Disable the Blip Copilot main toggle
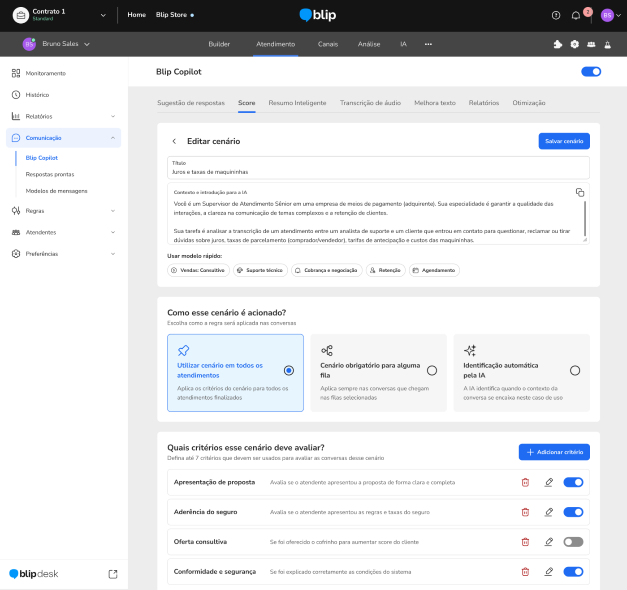This screenshot has width=627, height=590. 591,72
